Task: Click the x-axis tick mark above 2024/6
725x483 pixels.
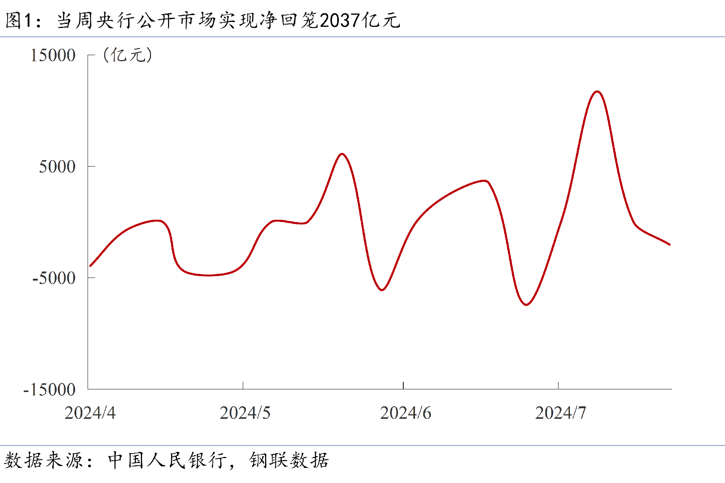Action: (x=403, y=385)
